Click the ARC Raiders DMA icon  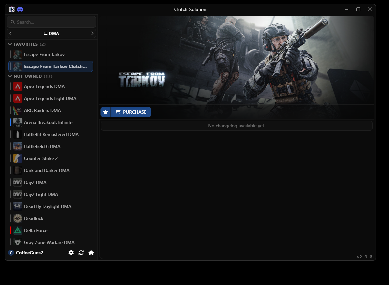tap(18, 110)
